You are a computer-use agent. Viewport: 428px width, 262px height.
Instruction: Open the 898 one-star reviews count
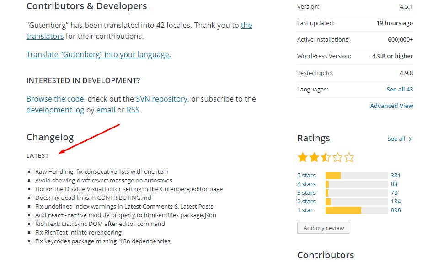tap(396, 210)
